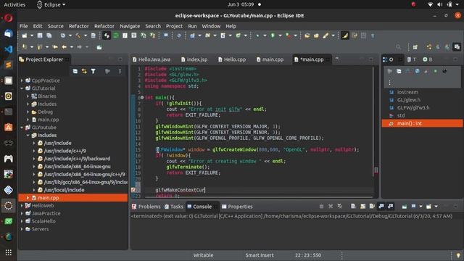Toggle Show Console on standard error change

coord(391,206)
